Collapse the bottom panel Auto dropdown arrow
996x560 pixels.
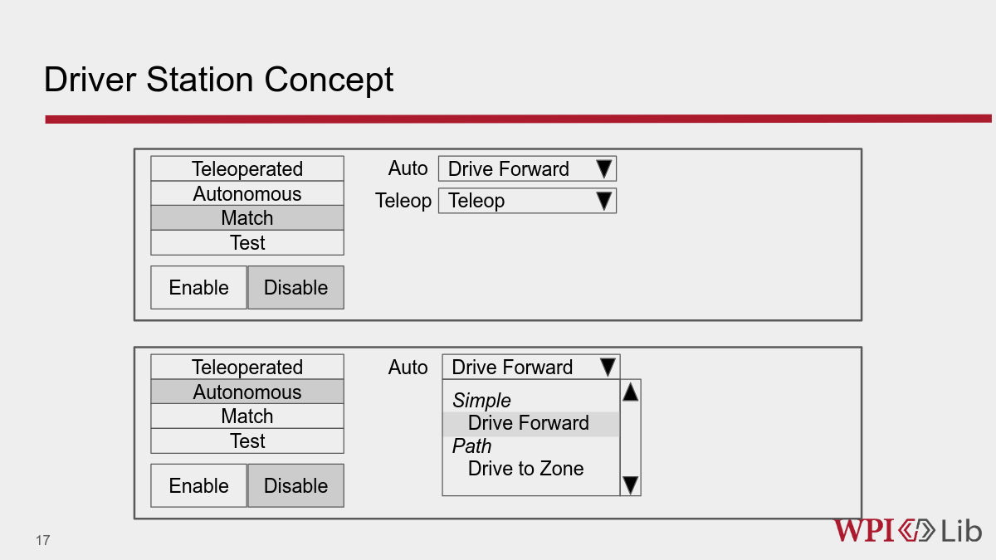coord(608,367)
